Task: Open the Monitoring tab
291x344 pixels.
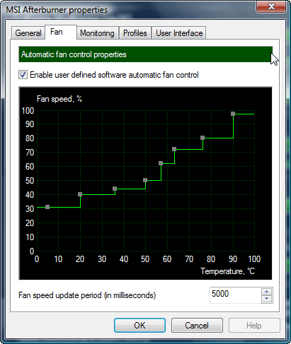Action: point(97,33)
